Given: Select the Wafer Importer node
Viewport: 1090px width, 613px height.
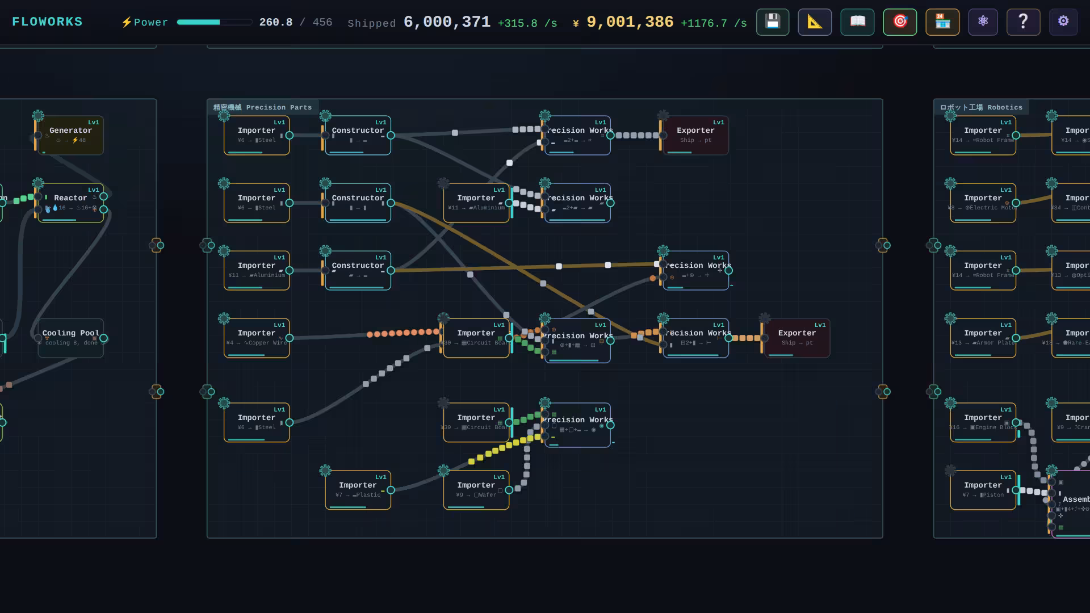Looking at the screenshot, I should click(x=476, y=490).
